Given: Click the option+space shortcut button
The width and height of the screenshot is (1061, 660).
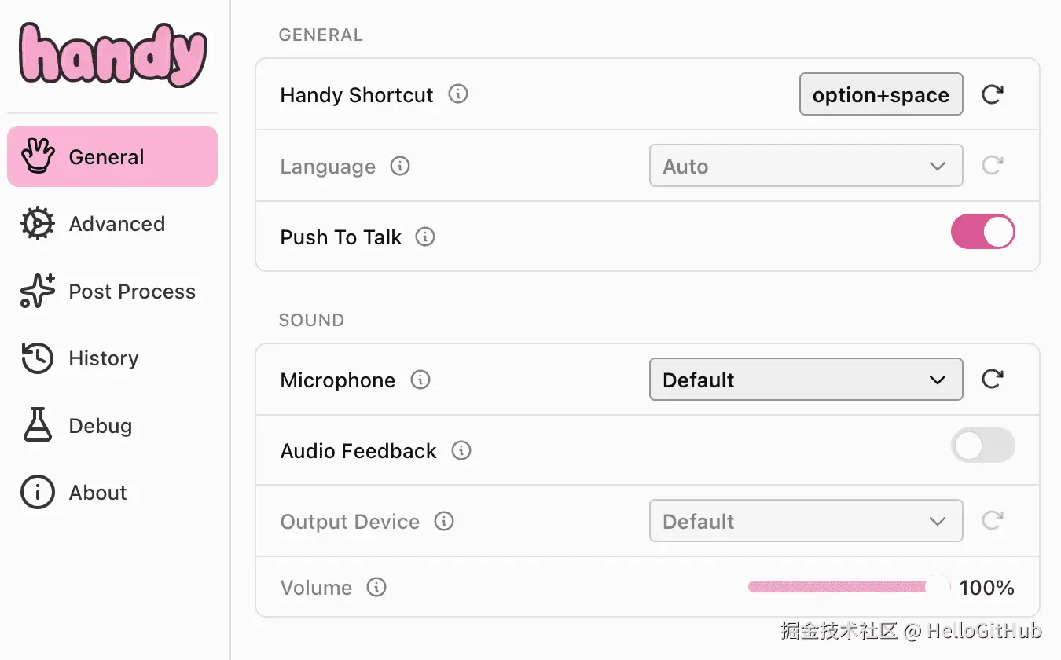Looking at the screenshot, I should [x=881, y=94].
